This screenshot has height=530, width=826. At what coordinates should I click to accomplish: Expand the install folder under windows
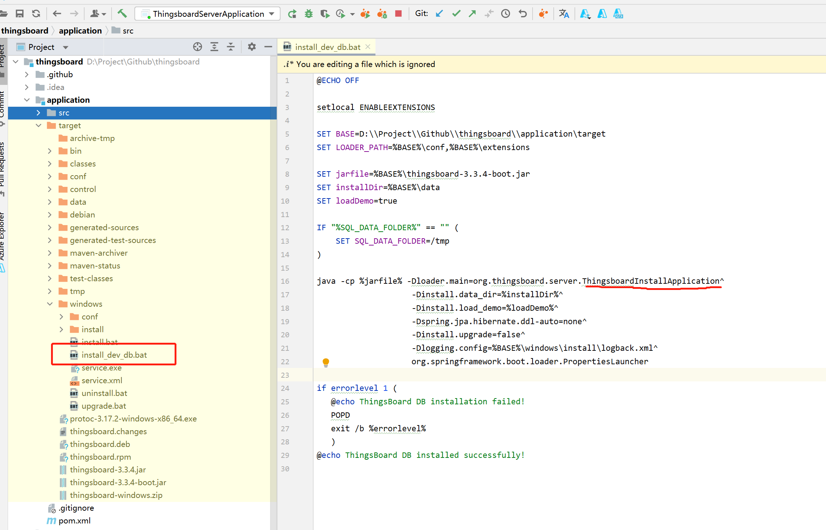61,329
